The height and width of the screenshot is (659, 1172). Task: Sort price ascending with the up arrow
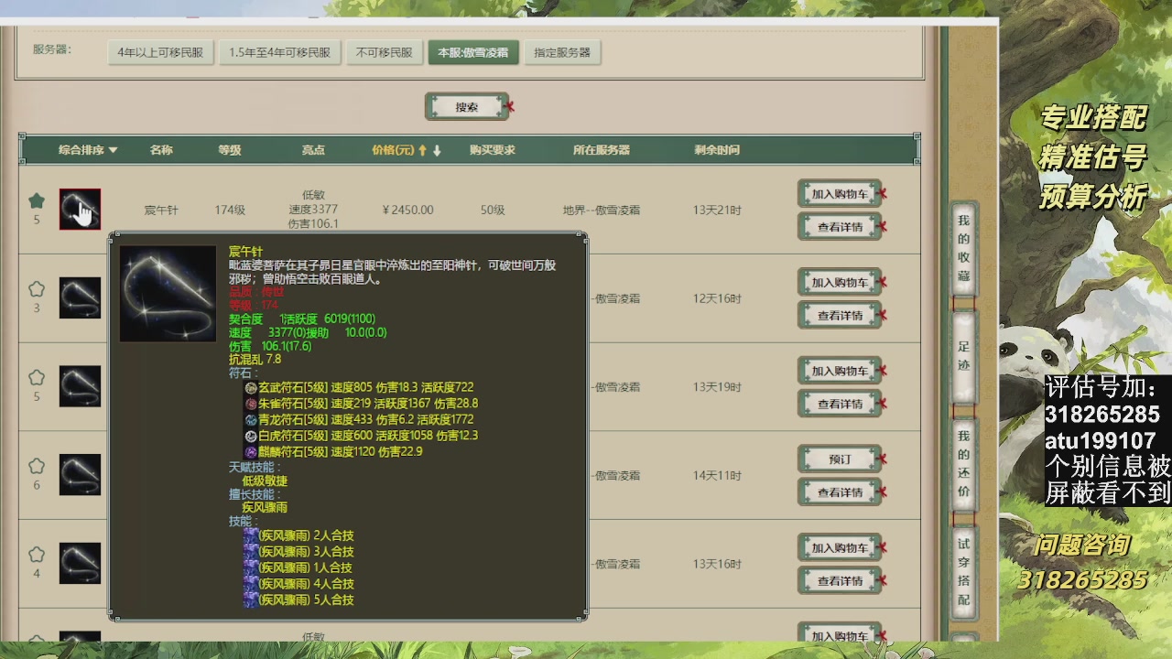click(422, 151)
